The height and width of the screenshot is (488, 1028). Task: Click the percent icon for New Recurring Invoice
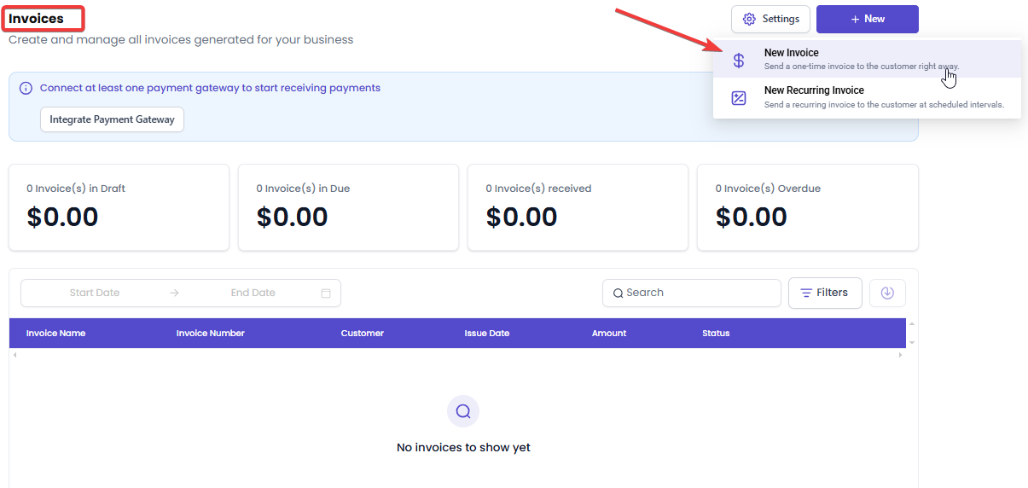pyautogui.click(x=739, y=98)
